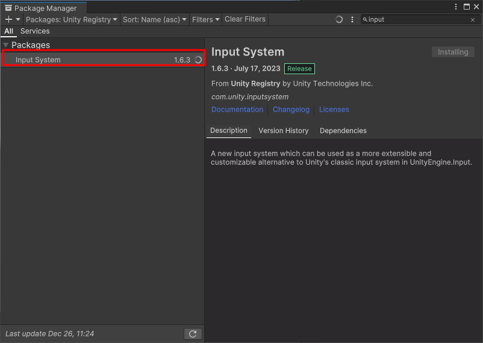Open the Packages: Unity Registry dropdown

coord(72,19)
